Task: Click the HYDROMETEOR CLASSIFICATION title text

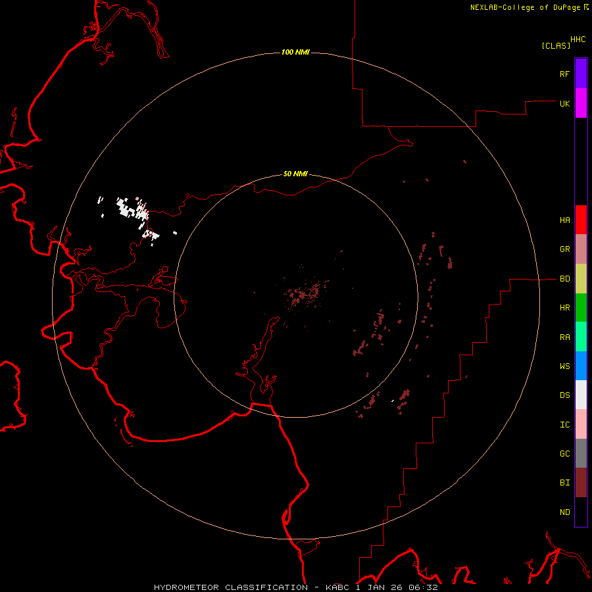Action: 231,587
